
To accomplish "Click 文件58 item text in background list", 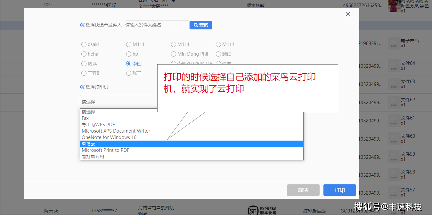I will 408,172.
